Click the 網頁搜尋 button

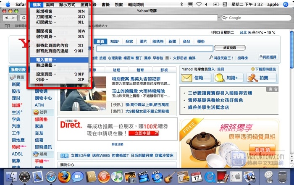230,48
